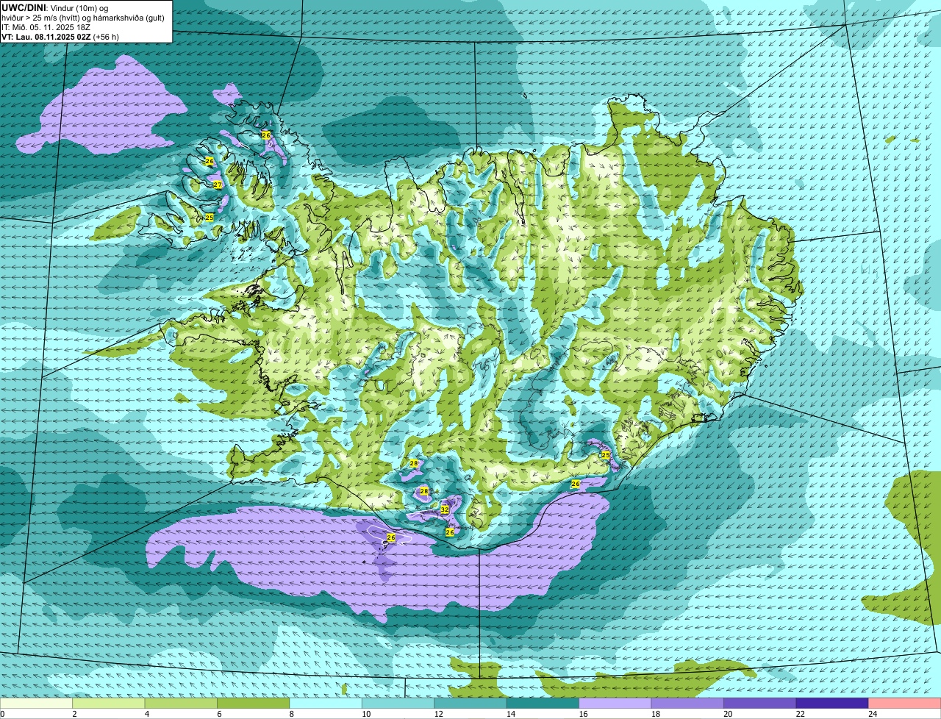Click the 2–4 m/s light green legend swatch
Viewport: 941px width, 719px height.
[x=109, y=704]
